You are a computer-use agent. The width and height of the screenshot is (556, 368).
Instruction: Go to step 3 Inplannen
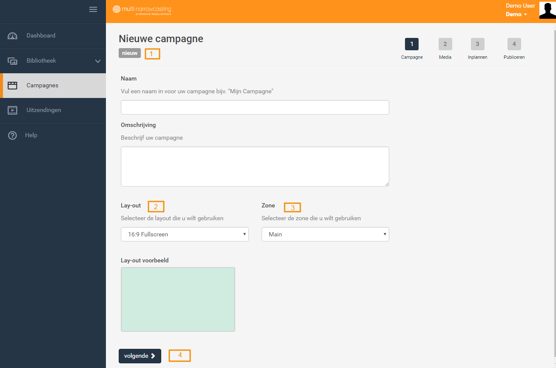tap(477, 49)
